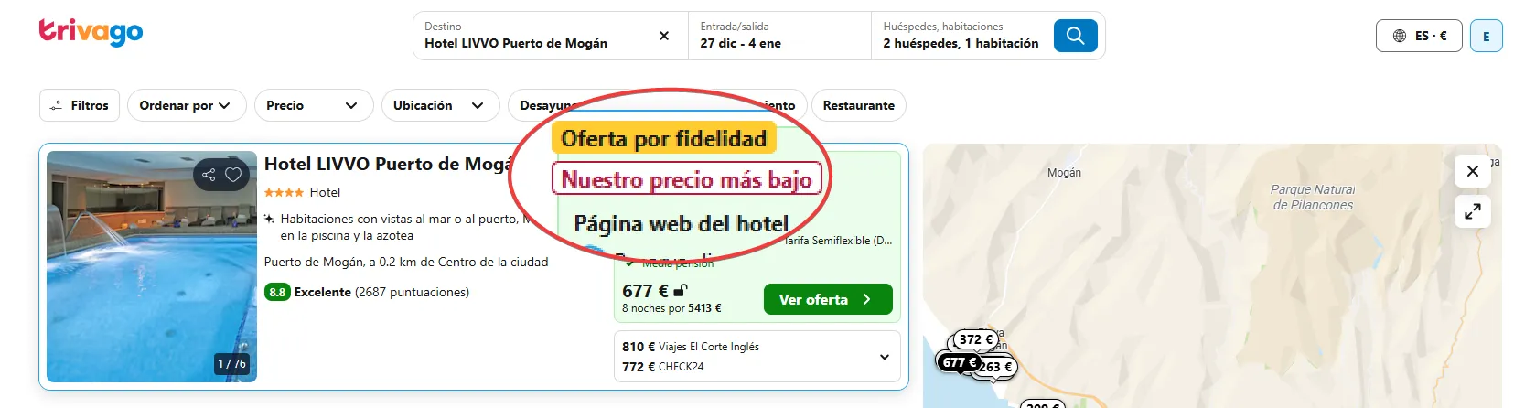This screenshot has width=1514, height=408.
Task: Open the Ordenar por dropdown
Action: 187,105
